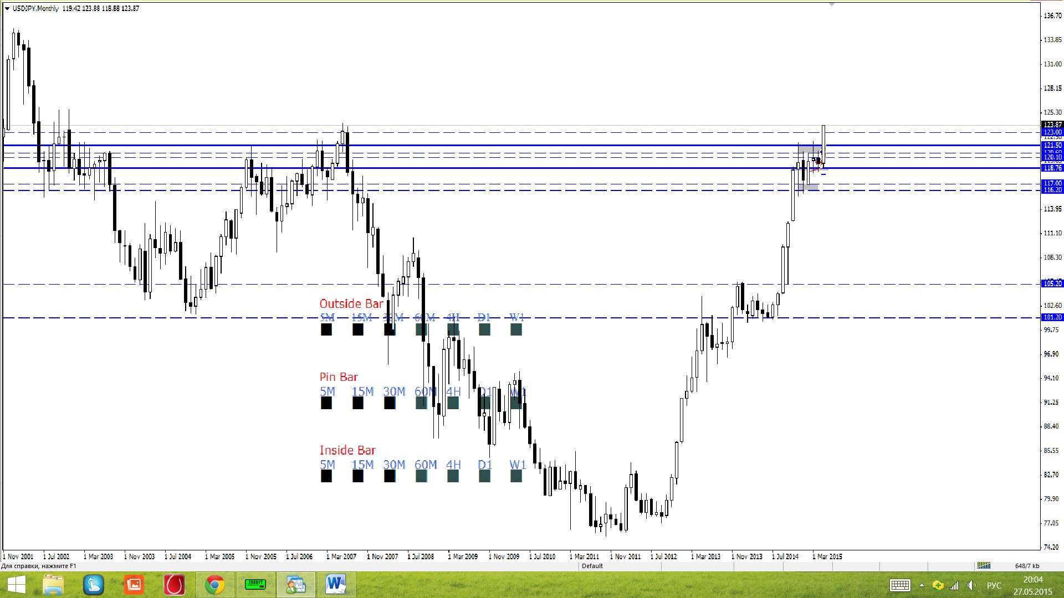Select the Outside Bar D1 signal square
The image size is (1064, 598).
click(484, 329)
